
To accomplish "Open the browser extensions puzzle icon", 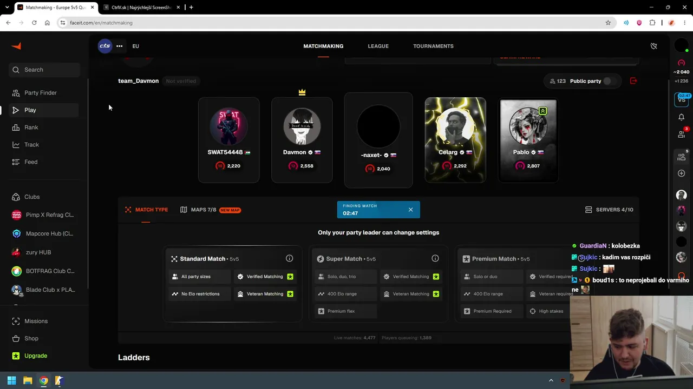I will click(x=652, y=23).
